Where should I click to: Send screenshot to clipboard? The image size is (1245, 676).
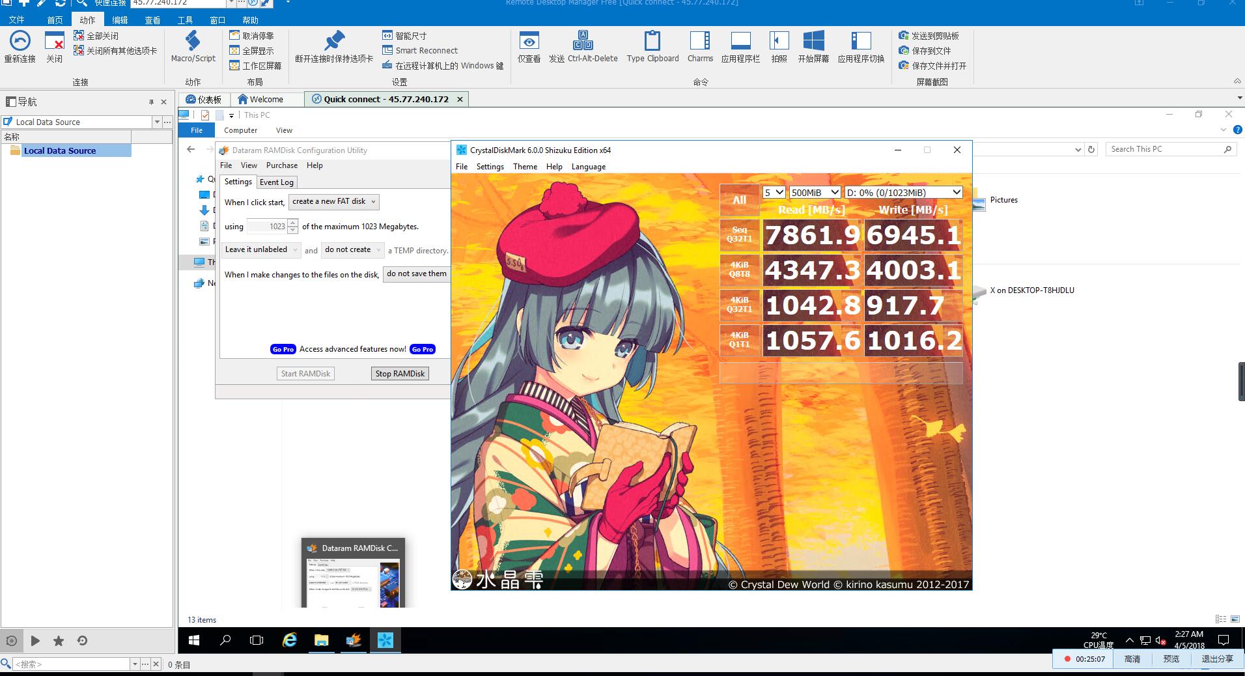pyautogui.click(x=929, y=36)
